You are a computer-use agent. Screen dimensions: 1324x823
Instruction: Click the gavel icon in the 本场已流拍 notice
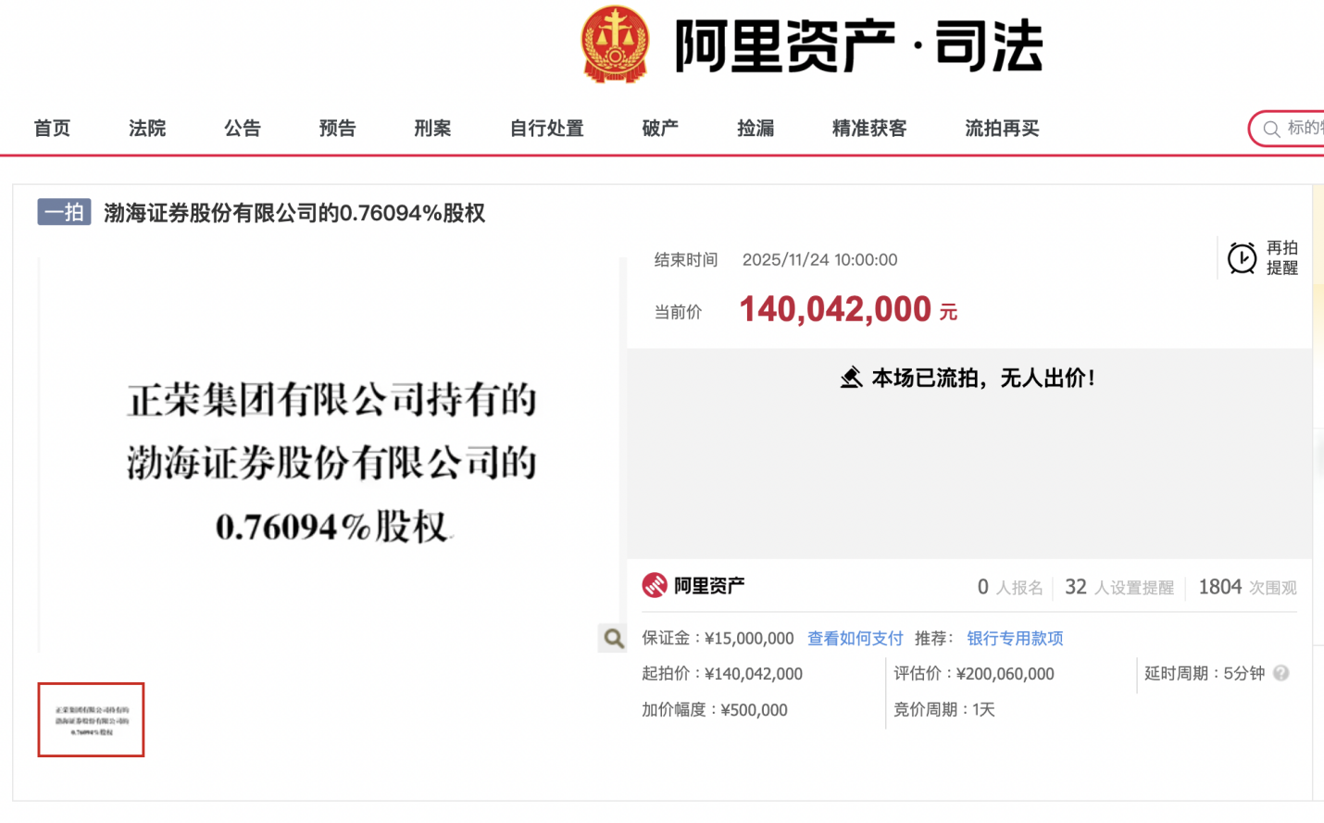(851, 378)
